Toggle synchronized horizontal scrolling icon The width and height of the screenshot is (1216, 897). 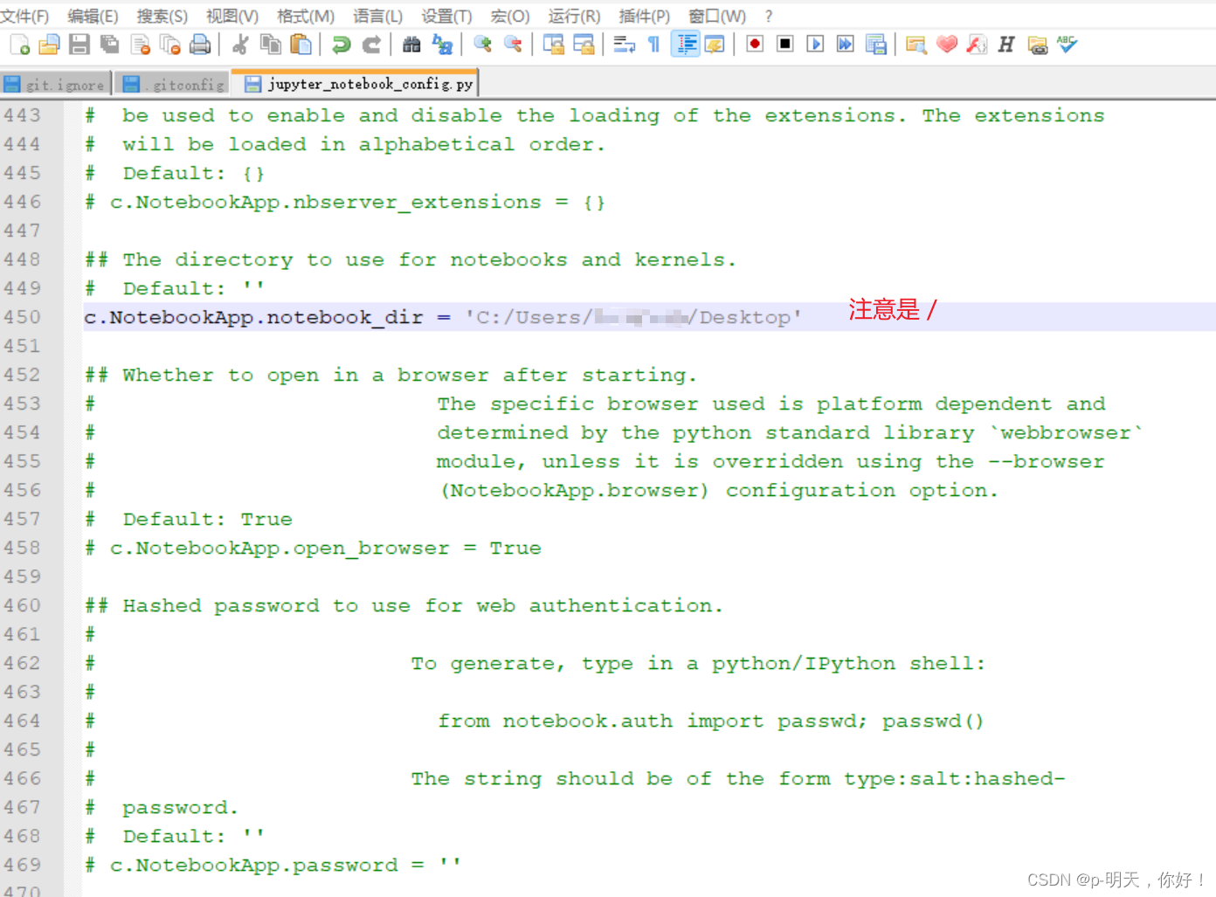coord(584,45)
